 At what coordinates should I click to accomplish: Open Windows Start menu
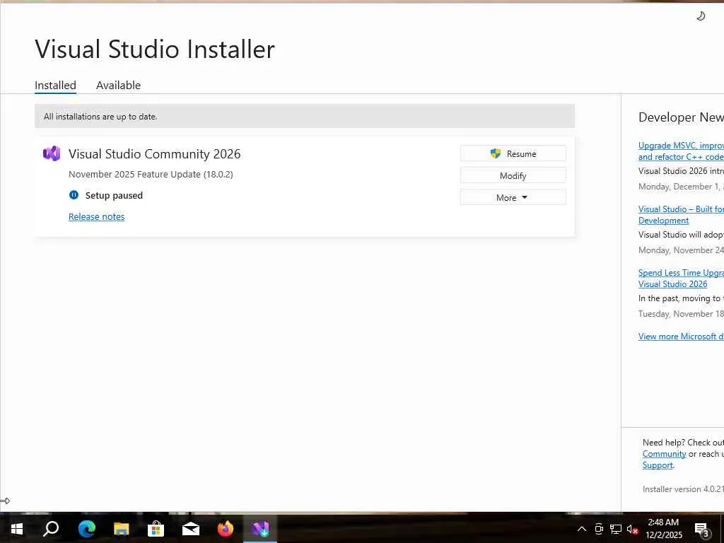[x=17, y=529]
